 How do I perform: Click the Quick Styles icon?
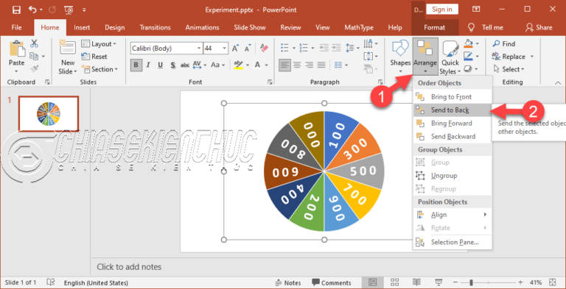pyautogui.click(x=450, y=49)
